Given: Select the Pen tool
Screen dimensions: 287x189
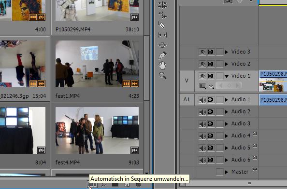Looking at the screenshot, I should pyautogui.click(x=162, y=55).
